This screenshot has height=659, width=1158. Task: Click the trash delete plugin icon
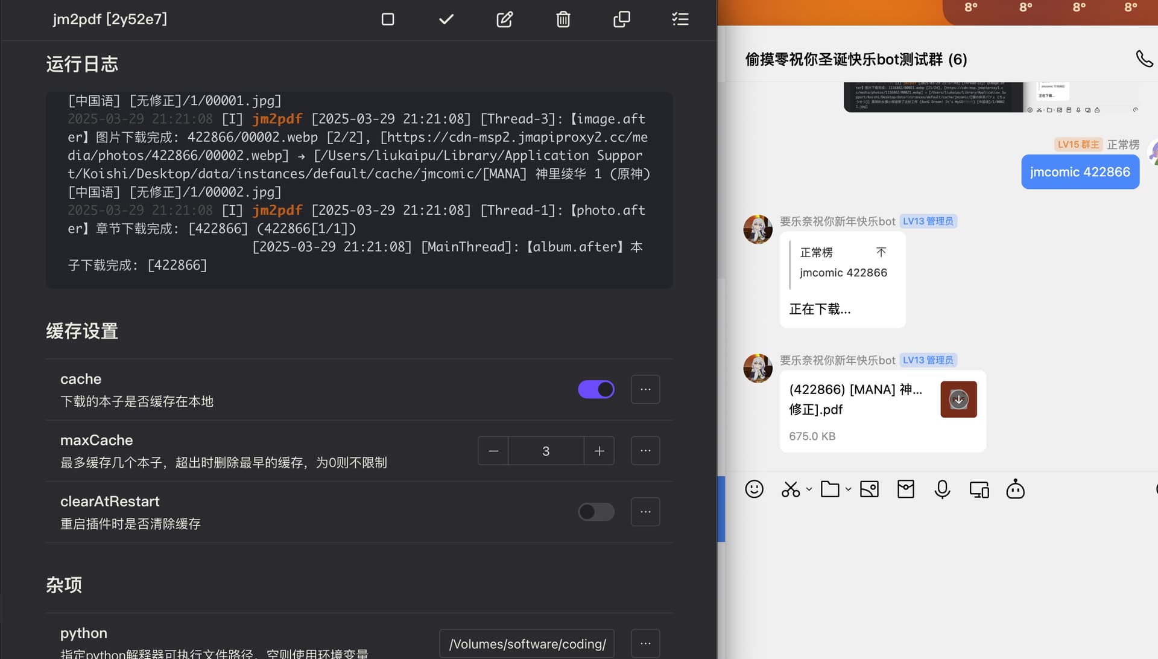(x=563, y=19)
